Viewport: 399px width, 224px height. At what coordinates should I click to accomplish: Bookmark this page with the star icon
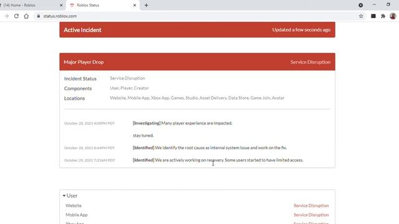(x=361, y=16)
